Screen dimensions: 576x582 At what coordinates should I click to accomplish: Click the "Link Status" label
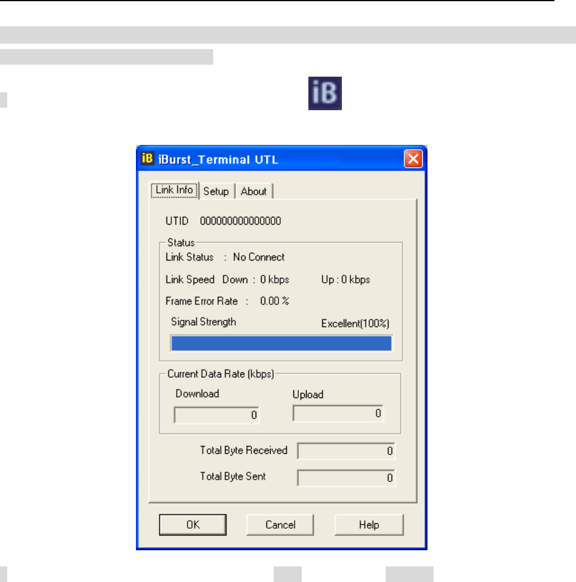point(190,257)
